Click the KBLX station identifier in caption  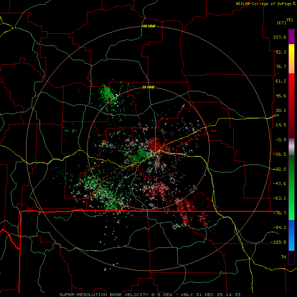pos(187,295)
